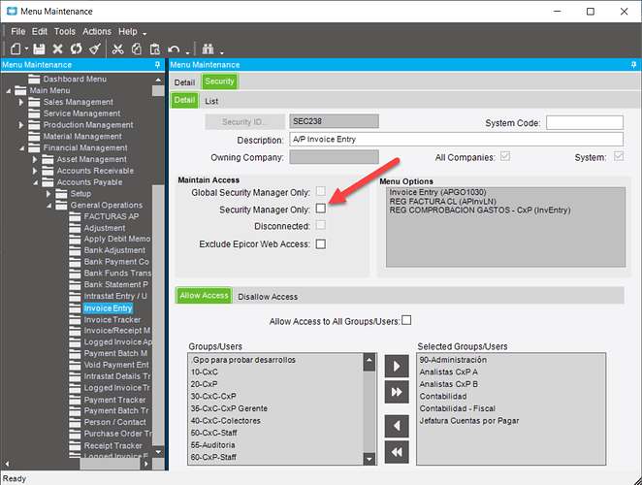Open the File menu
Image resolution: width=642 pixels, height=485 pixels.
click(18, 32)
